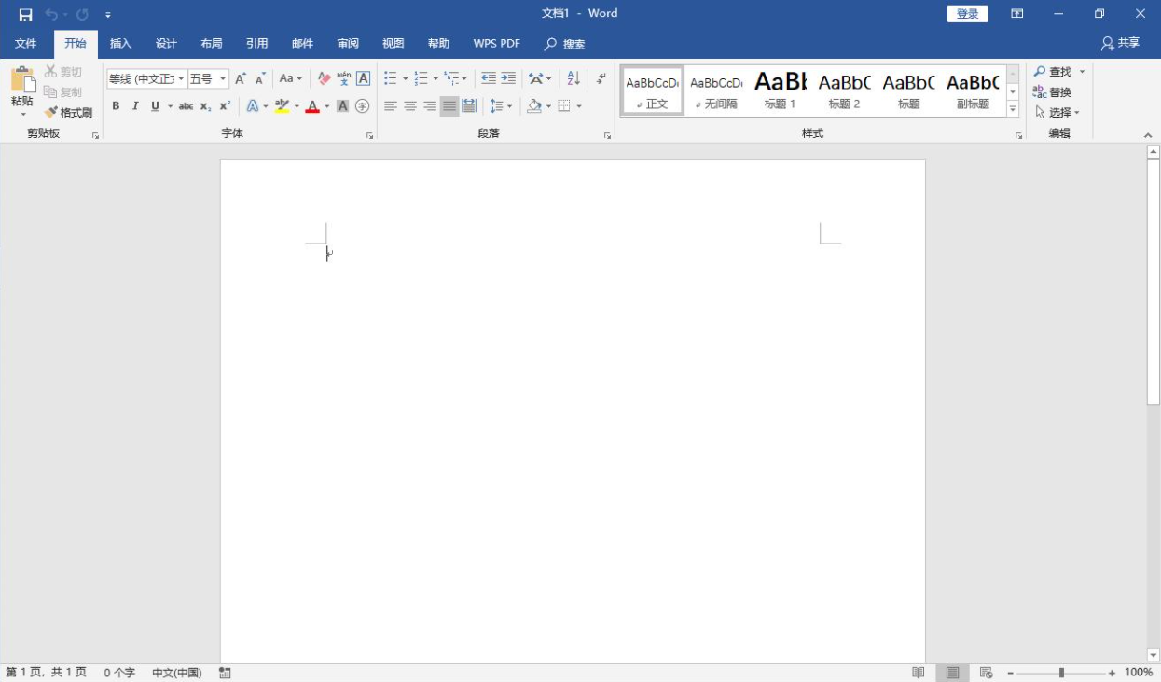Toggle Print Layout view in status bar

click(x=952, y=673)
